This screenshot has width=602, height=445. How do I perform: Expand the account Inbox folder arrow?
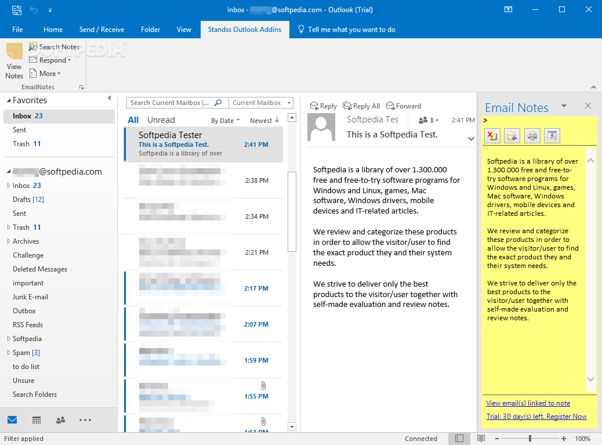[x=9, y=186]
